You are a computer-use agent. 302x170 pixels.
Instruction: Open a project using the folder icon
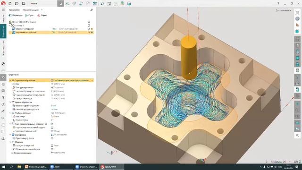(17, 3)
